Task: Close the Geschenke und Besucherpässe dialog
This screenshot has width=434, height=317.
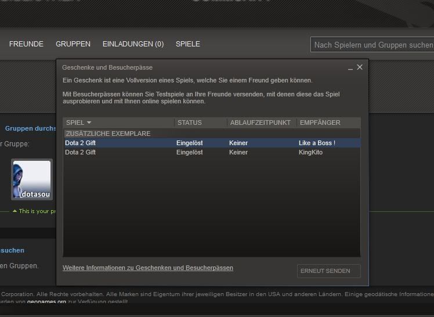Action: tap(360, 67)
